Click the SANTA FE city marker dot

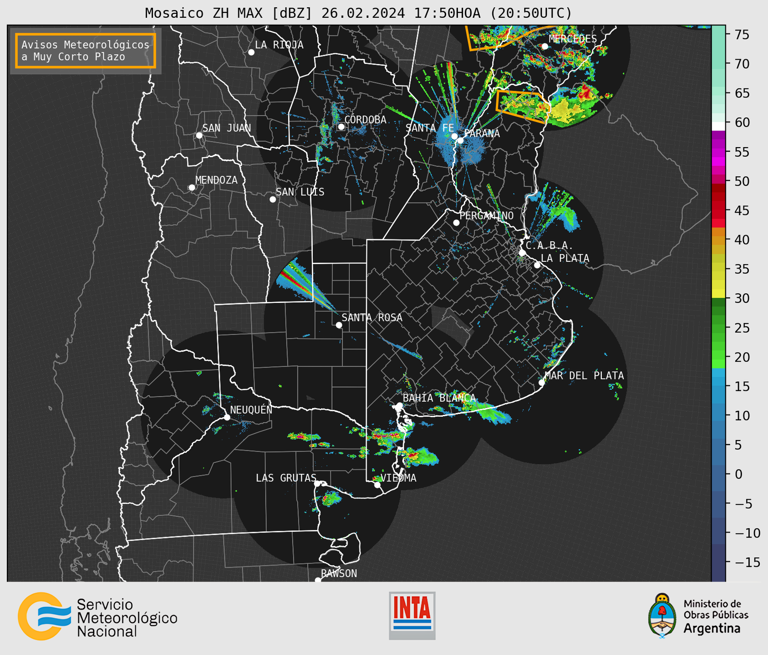454,136
